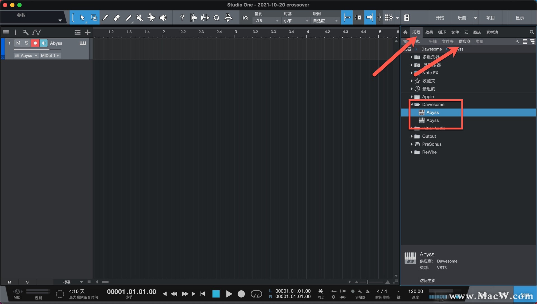Select the second Abyss AU instrument
Viewport: 537px width, 304px height.
pyautogui.click(x=468, y=121)
